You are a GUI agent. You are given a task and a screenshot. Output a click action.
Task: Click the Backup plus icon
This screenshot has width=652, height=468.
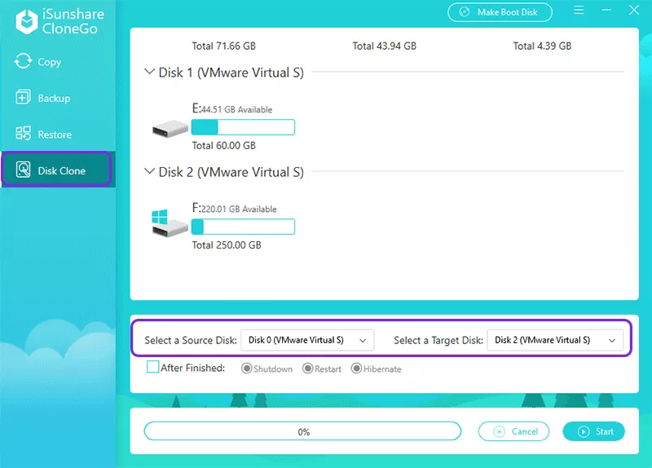(x=23, y=97)
